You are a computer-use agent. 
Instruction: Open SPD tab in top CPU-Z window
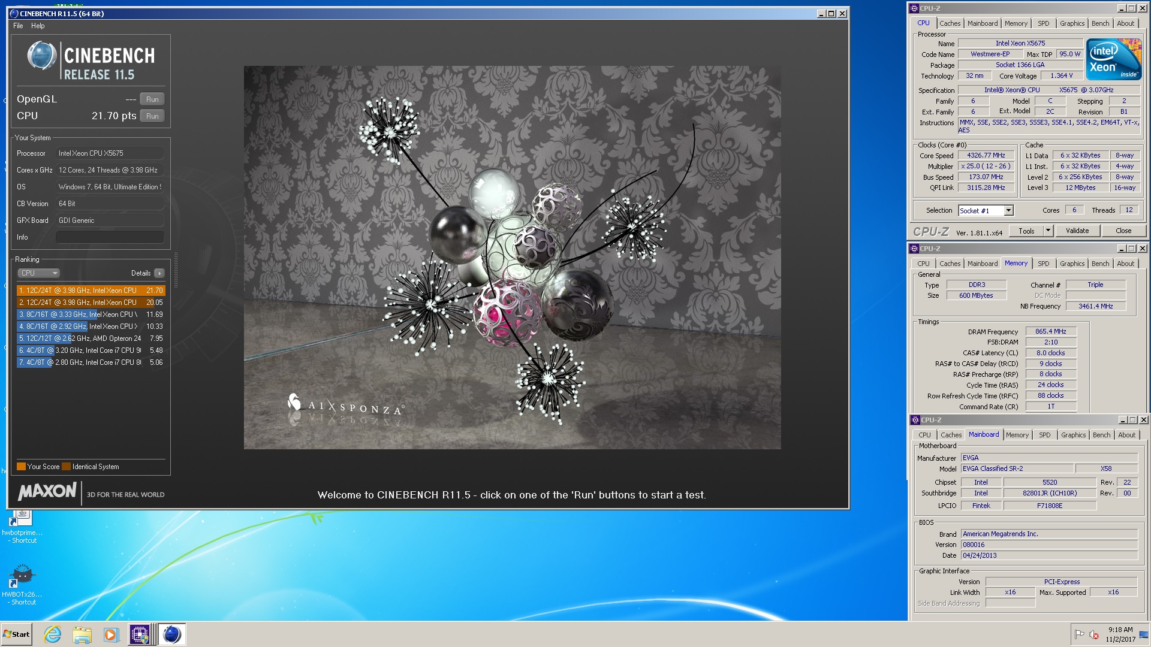pos(1044,23)
